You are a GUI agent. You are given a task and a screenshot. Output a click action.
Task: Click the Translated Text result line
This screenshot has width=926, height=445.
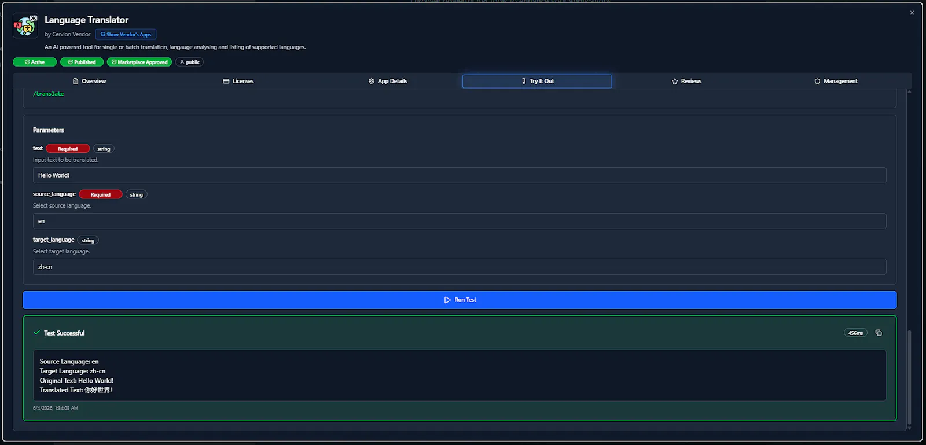(76, 390)
